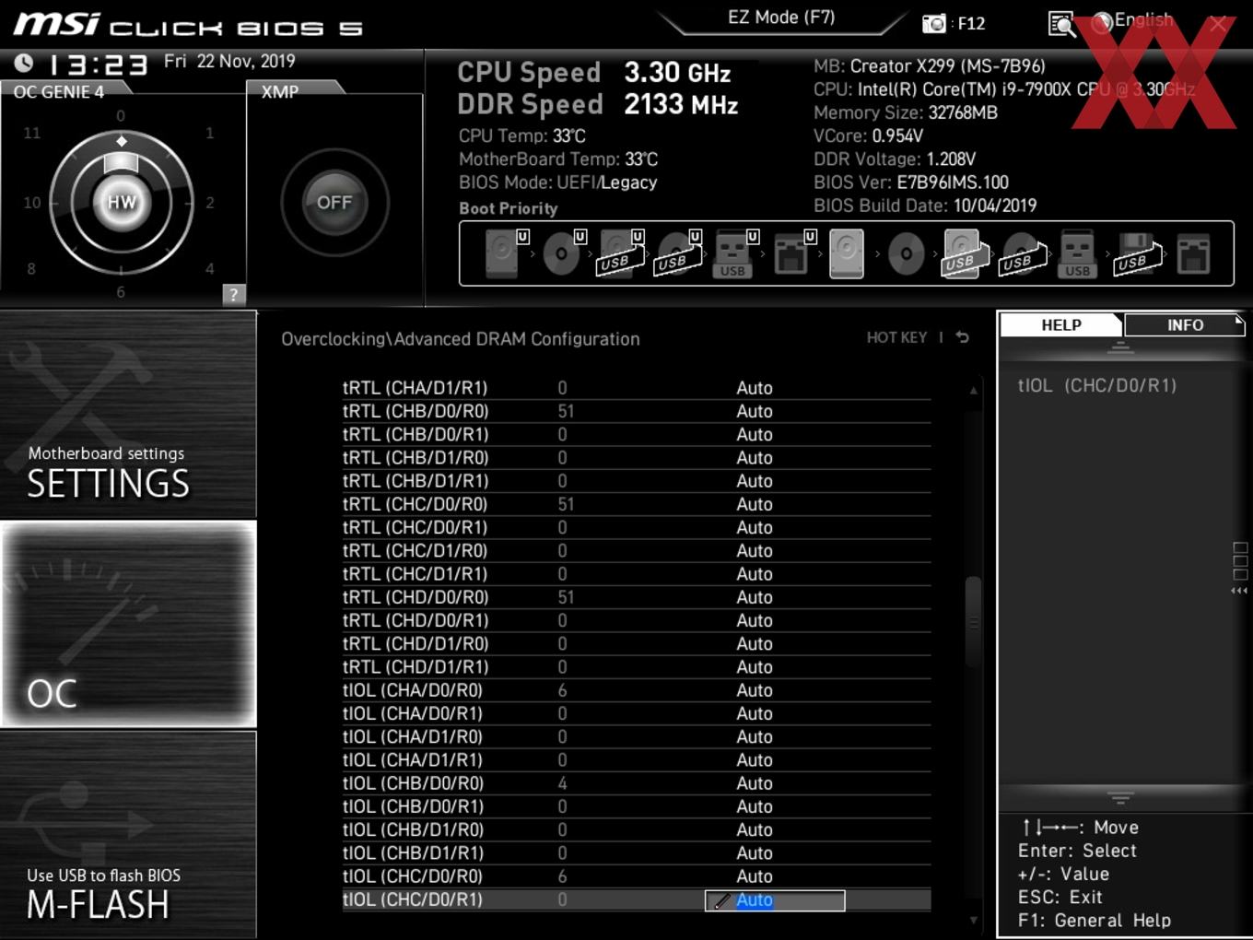Go back with hotkey return arrow
The height and width of the screenshot is (940, 1253).
pos(962,337)
